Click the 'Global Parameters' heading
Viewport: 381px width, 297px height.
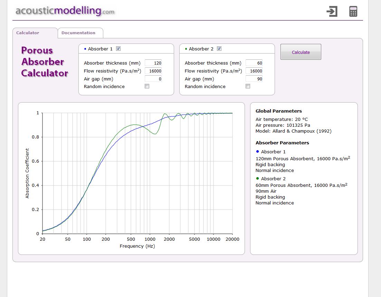tap(279, 111)
